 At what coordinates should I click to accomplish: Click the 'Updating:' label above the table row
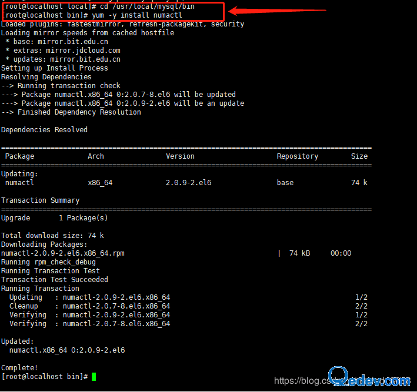coord(19,174)
